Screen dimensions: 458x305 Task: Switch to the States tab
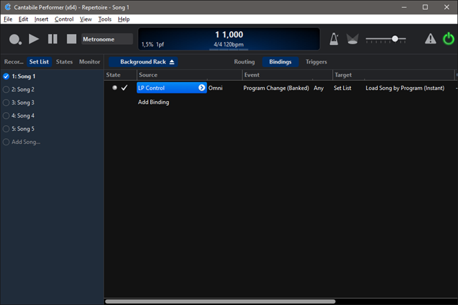pyautogui.click(x=64, y=62)
